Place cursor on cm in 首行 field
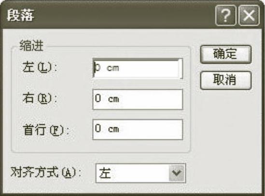 click(x=113, y=129)
